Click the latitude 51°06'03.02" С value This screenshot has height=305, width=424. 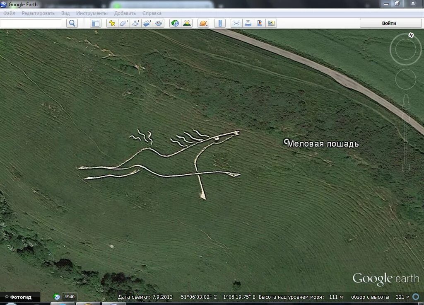pyautogui.click(x=199, y=297)
